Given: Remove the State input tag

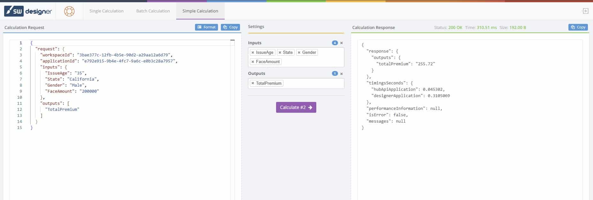Looking at the screenshot, I should pos(280,53).
